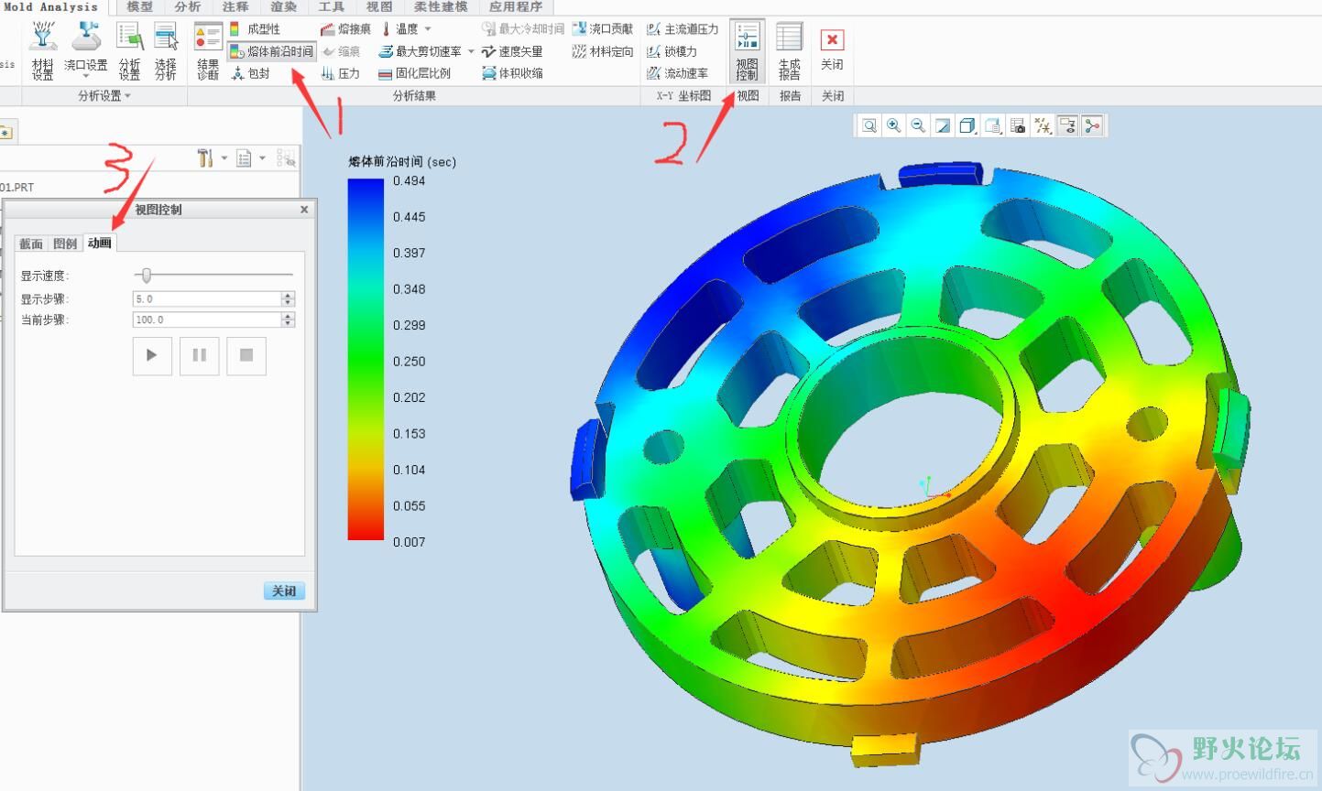Click the 显示步骤 value field
The image size is (1322, 791).
(206, 298)
